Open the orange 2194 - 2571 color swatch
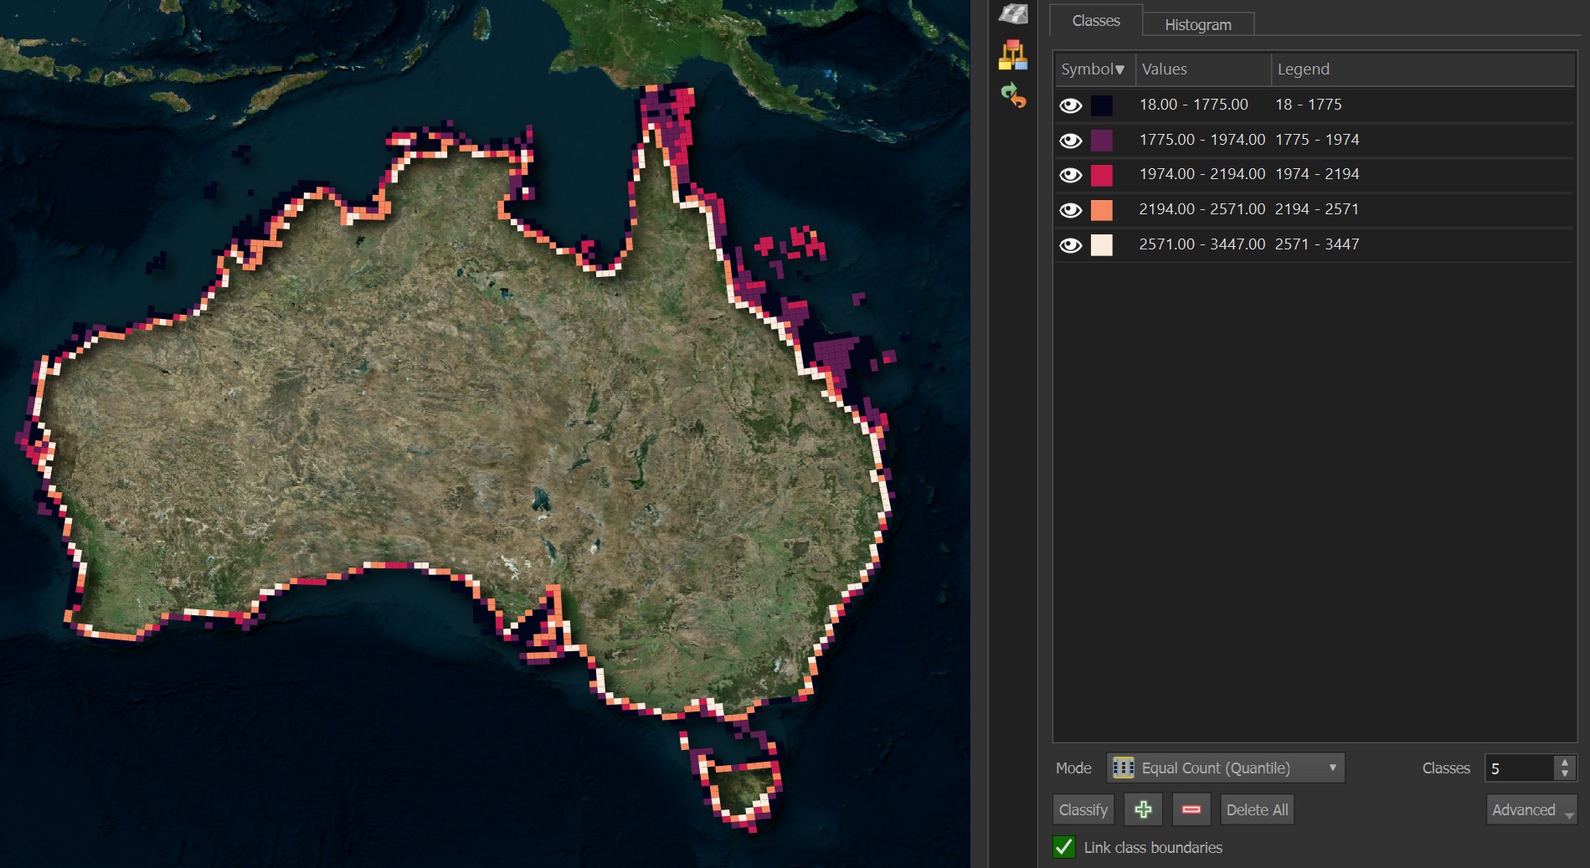 pyautogui.click(x=1101, y=210)
